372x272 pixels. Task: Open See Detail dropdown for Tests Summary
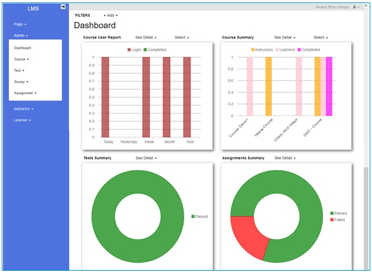pyautogui.click(x=146, y=158)
